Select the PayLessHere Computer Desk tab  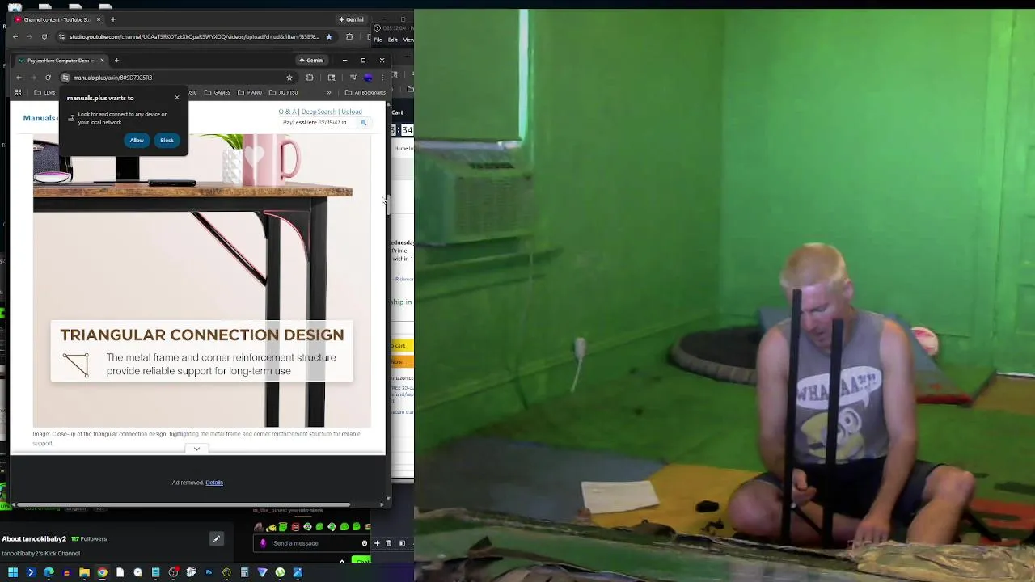pos(61,61)
